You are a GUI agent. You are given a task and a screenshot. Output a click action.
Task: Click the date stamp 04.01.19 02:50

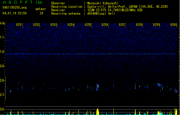pyautogui.click(x=15, y=13)
